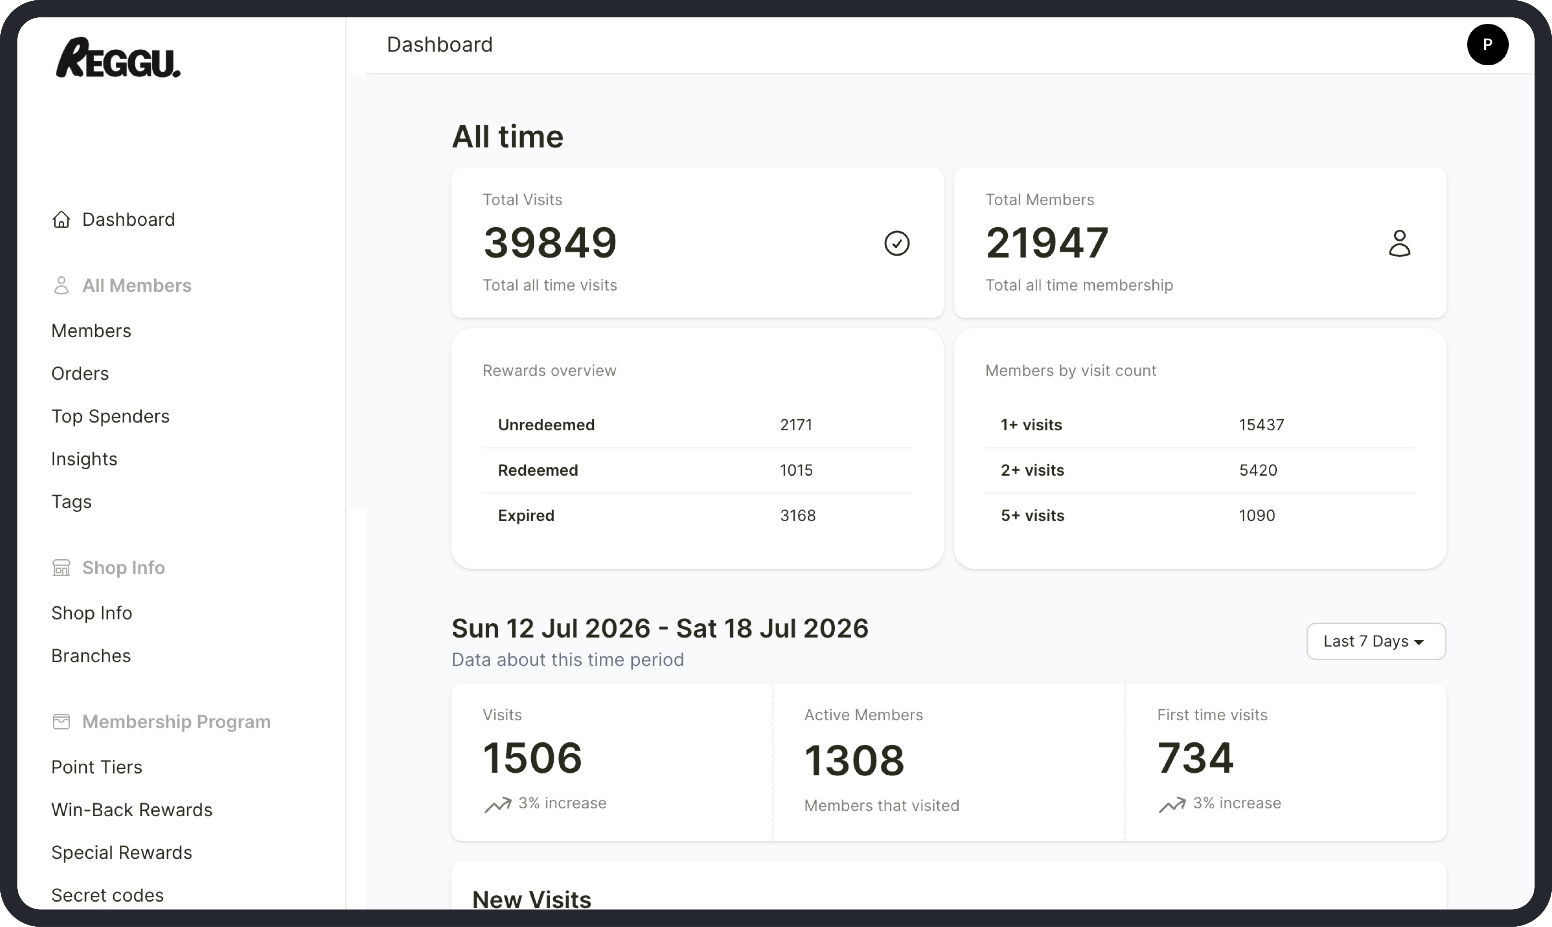Viewport: 1552px width, 927px height.
Task: Click the trend arrow under First time visits
Action: click(1172, 804)
